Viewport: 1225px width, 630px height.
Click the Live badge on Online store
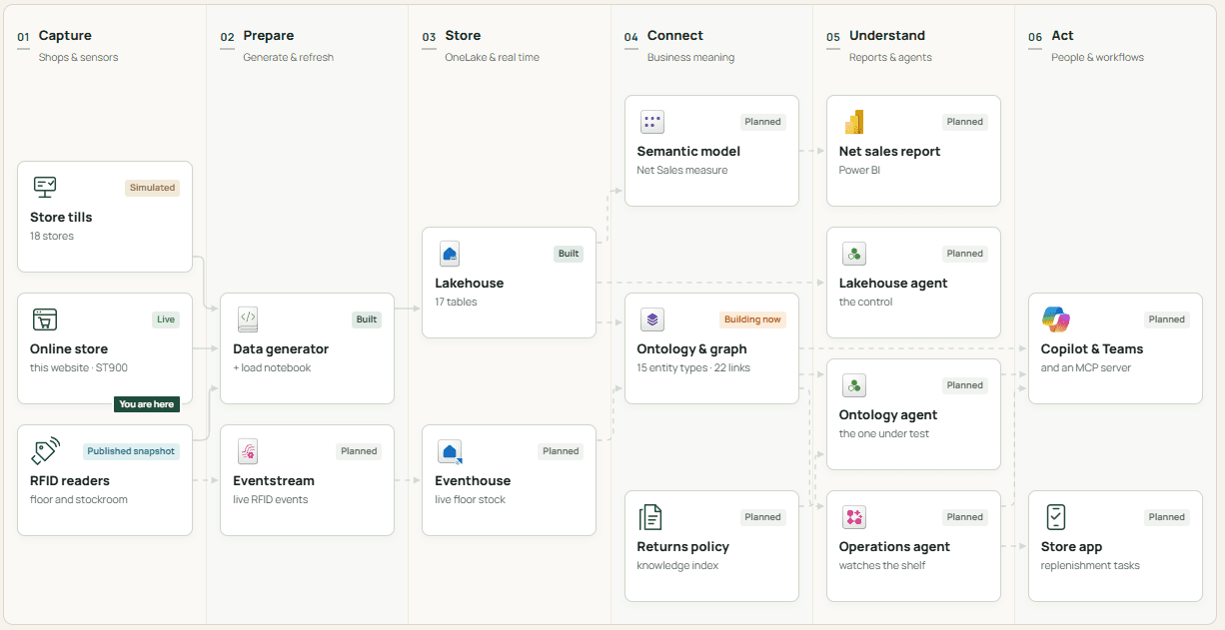point(166,319)
